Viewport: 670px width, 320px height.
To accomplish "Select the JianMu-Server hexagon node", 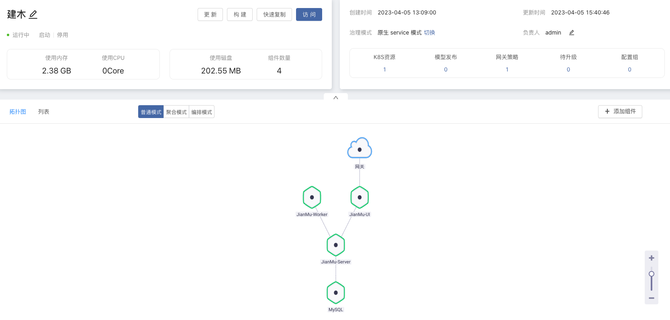I will (336, 245).
